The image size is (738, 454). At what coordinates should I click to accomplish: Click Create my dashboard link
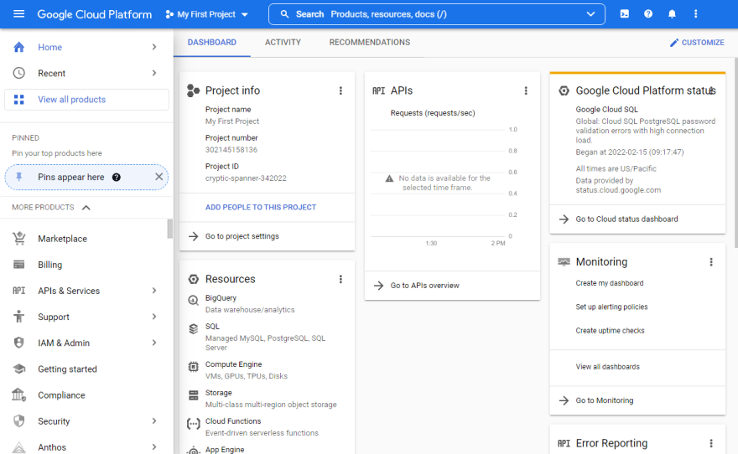tap(610, 283)
